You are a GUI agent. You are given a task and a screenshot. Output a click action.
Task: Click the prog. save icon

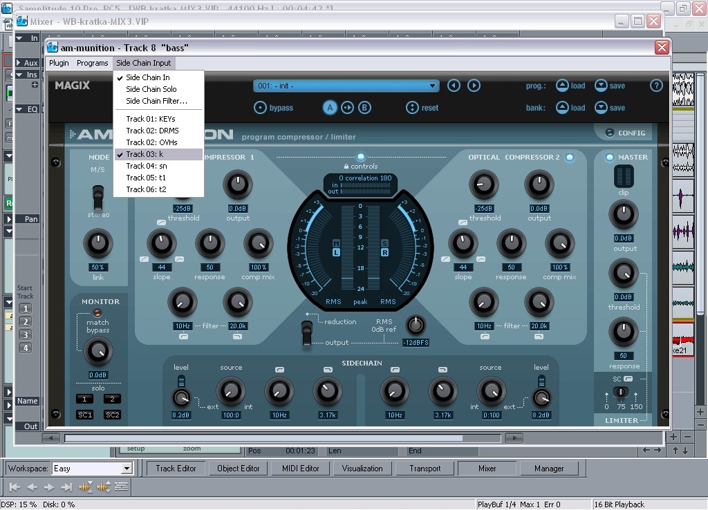click(x=601, y=86)
